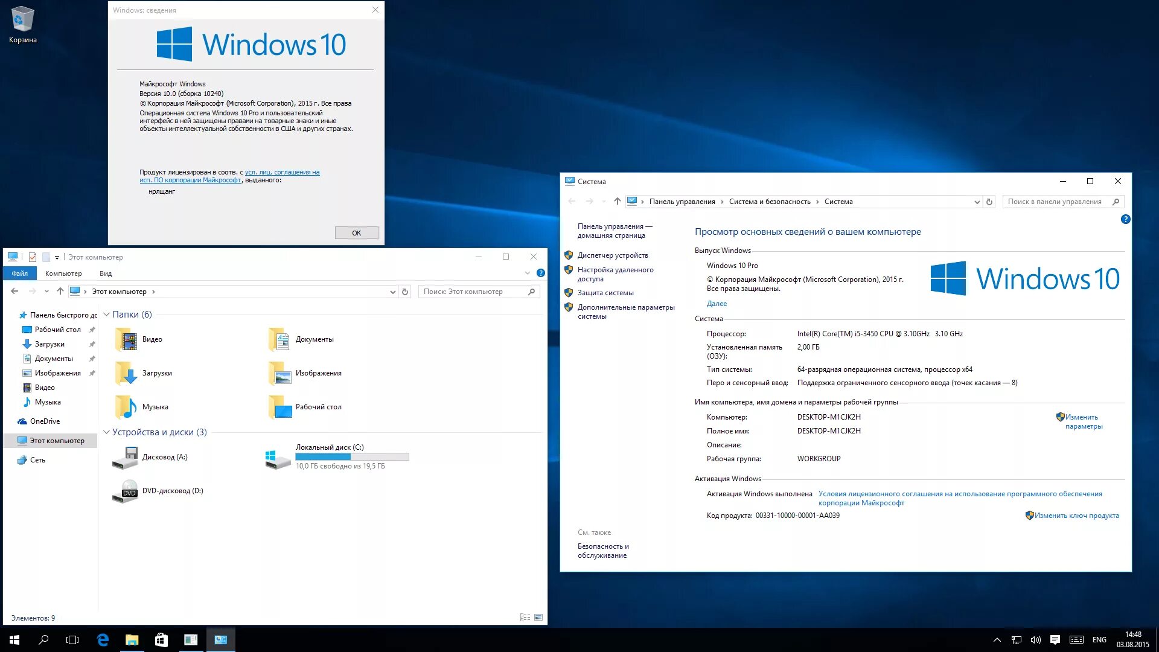
Task: Open the Recycle Bin icon on desktop
Action: (x=22, y=20)
